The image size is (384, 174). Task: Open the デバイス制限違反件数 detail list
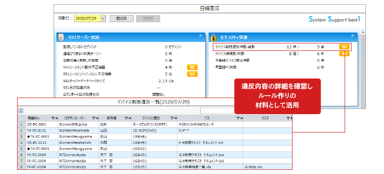(x=344, y=47)
